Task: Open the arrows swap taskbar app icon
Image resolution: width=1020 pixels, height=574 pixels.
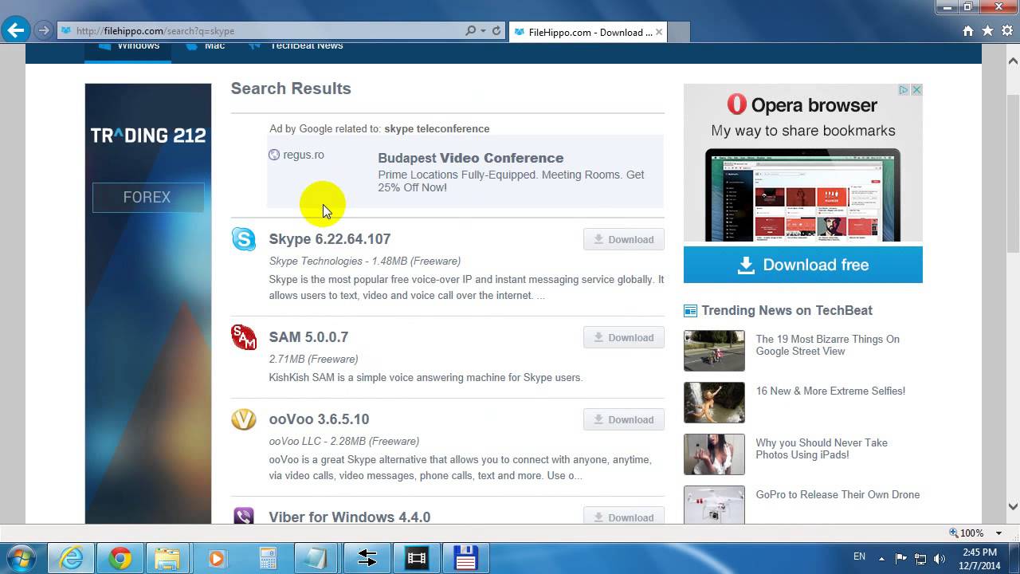Action: 367,558
